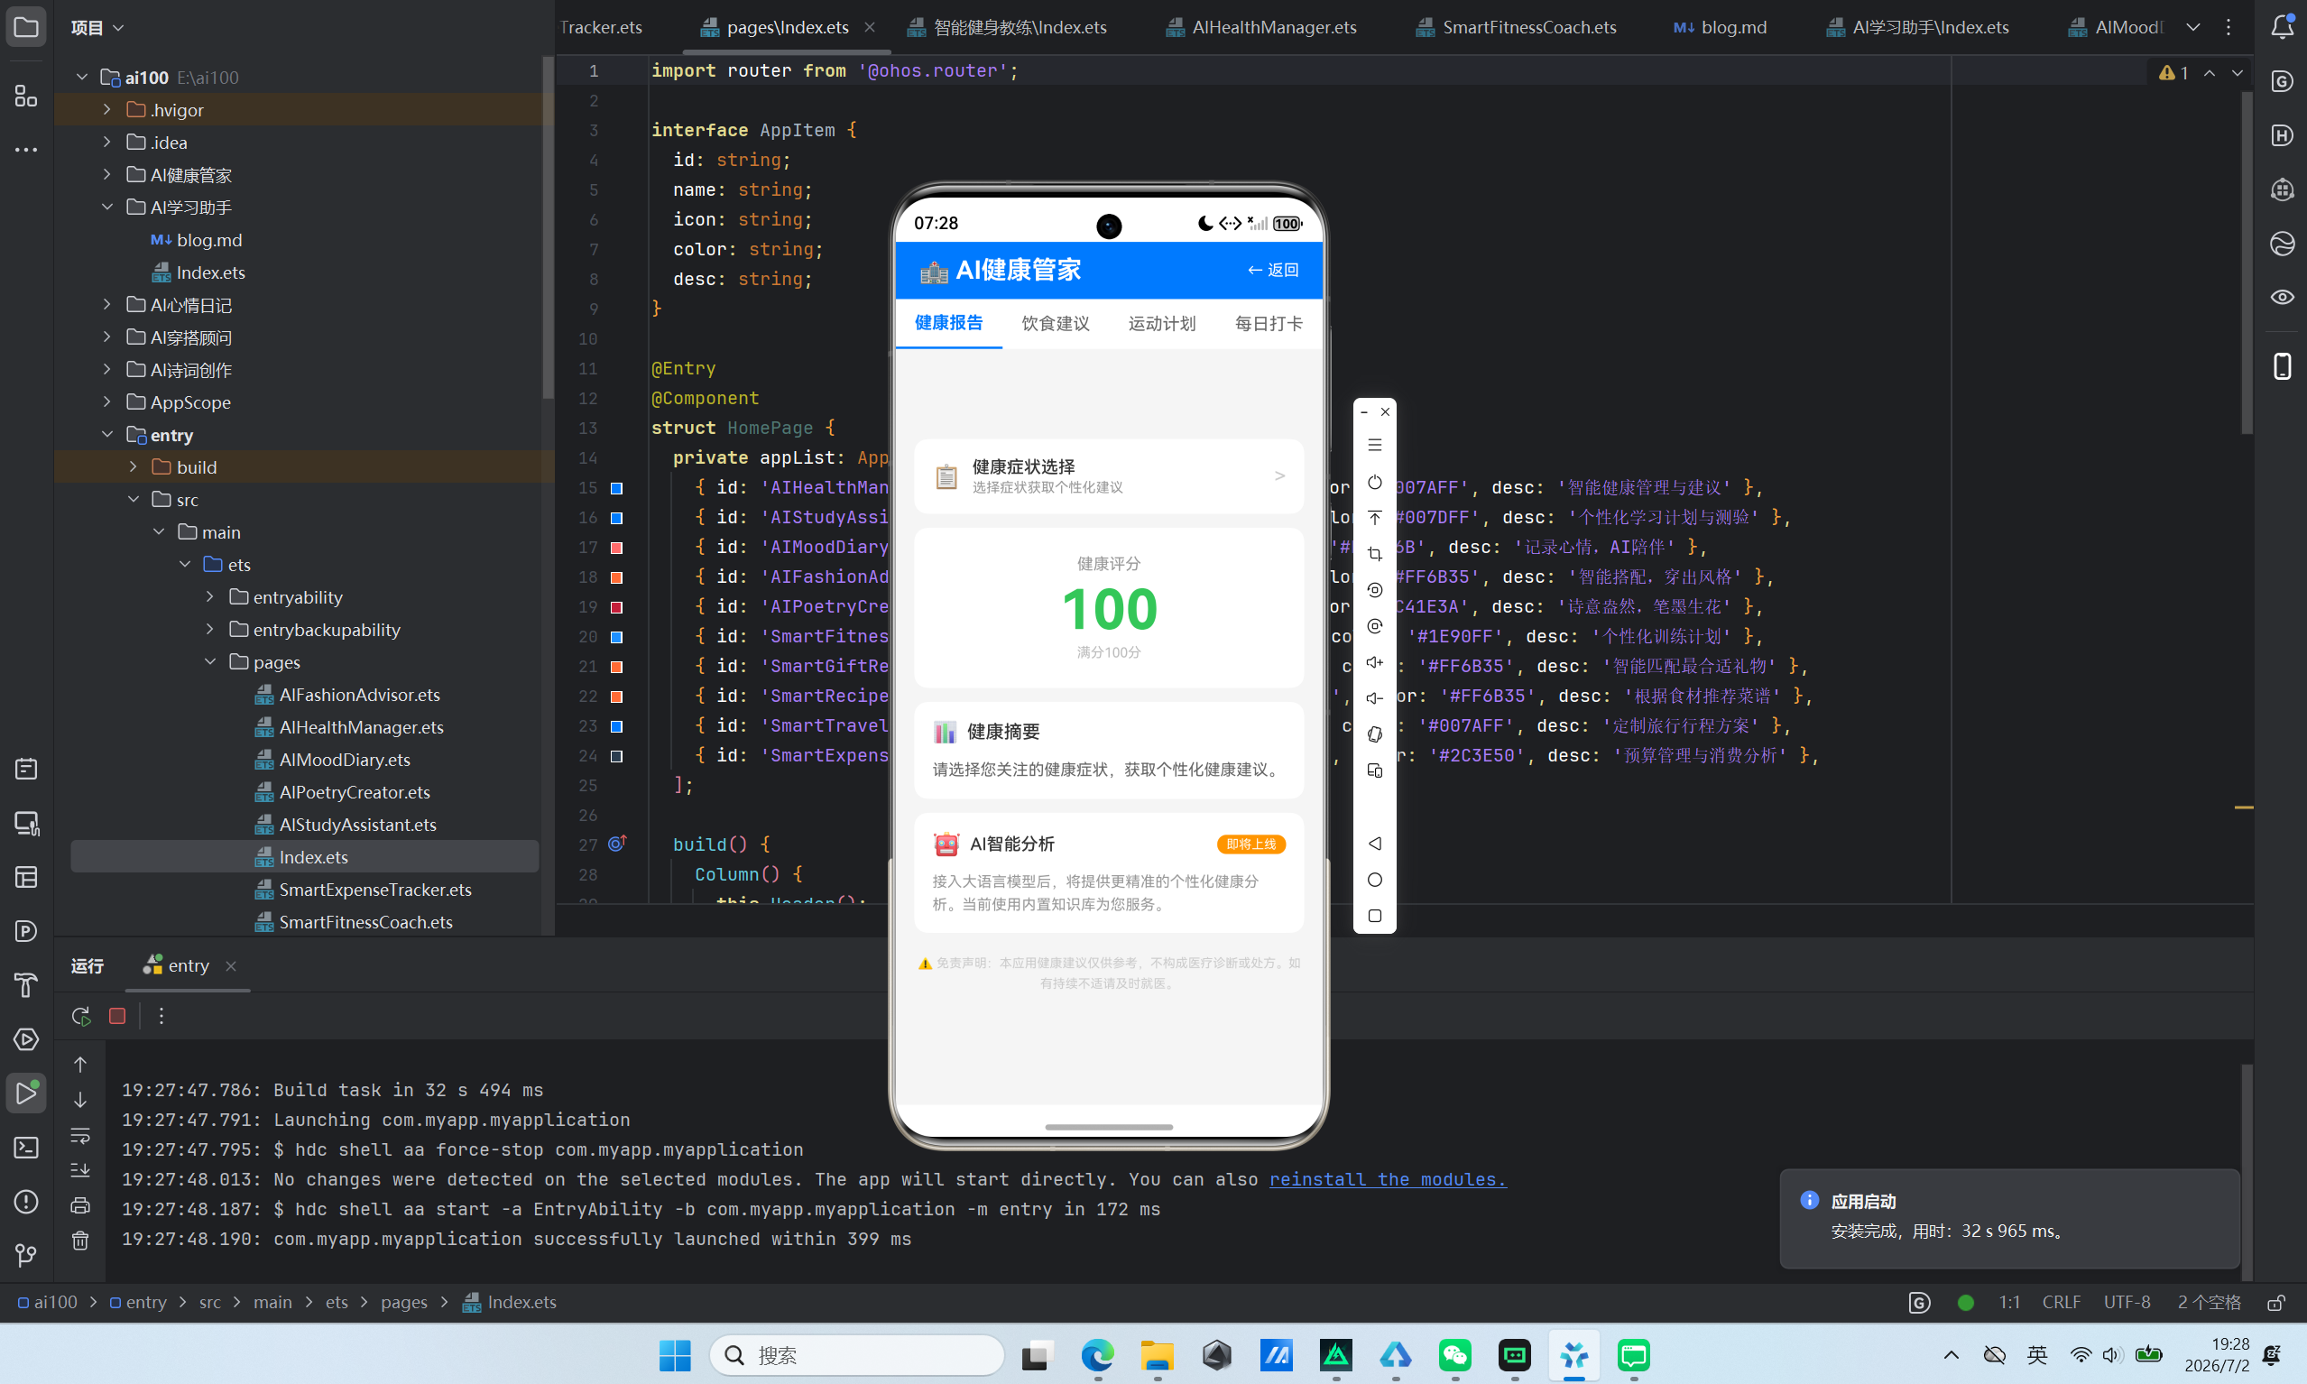Stop the running entry process
The image size is (2307, 1384).
click(x=117, y=1016)
